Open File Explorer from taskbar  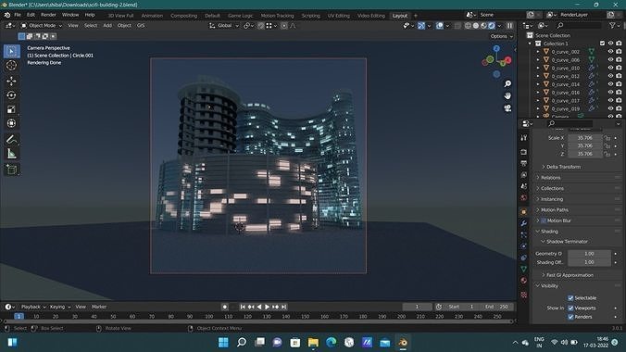click(x=313, y=343)
